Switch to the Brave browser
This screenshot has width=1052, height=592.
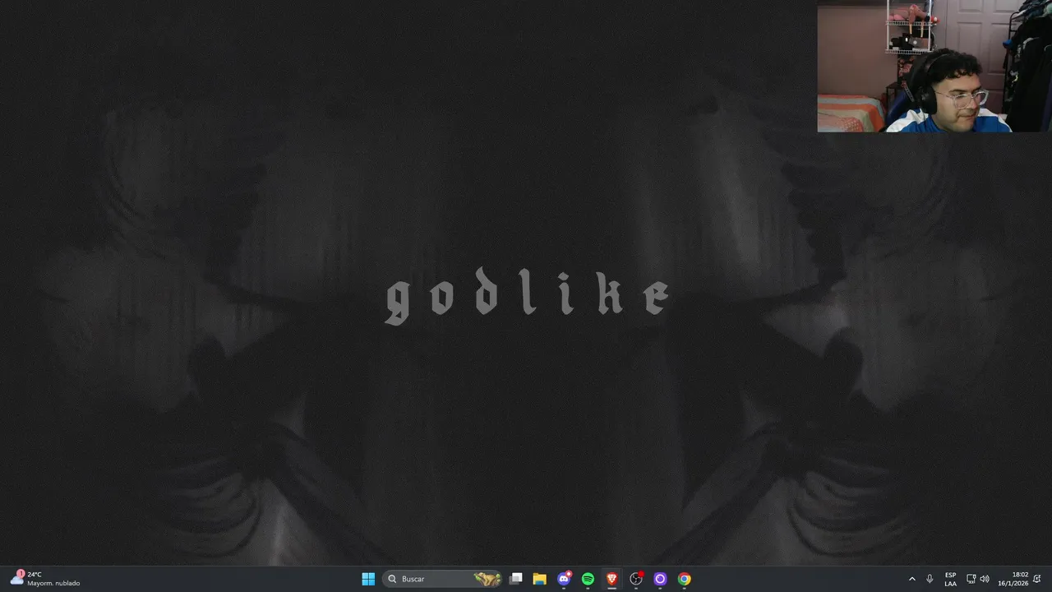[x=611, y=579]
